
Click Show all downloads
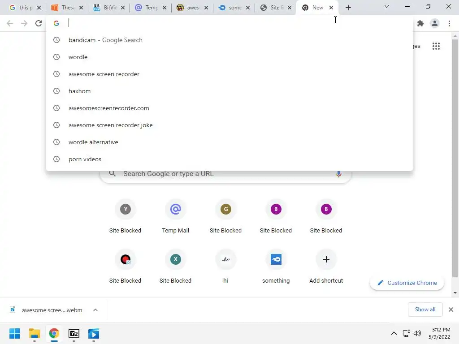pos(425,310)
